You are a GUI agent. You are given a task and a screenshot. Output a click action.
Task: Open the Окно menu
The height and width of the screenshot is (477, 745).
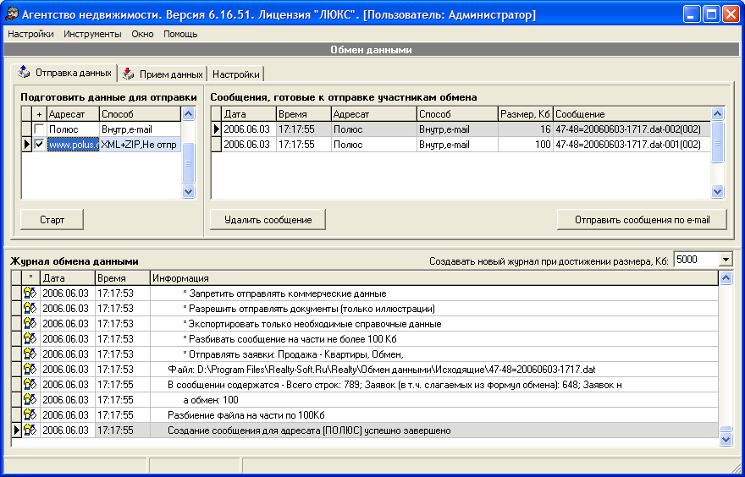coord(142,34)
